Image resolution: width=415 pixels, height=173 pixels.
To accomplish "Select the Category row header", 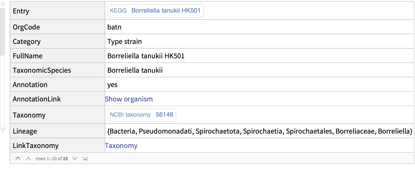I will coord(27,41).
